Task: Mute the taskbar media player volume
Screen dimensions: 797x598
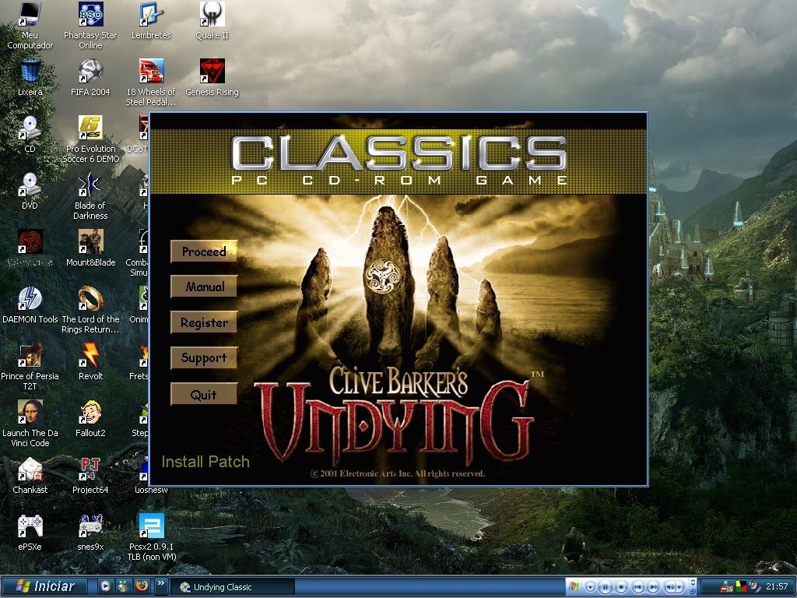Action: [x=670, y=587]
